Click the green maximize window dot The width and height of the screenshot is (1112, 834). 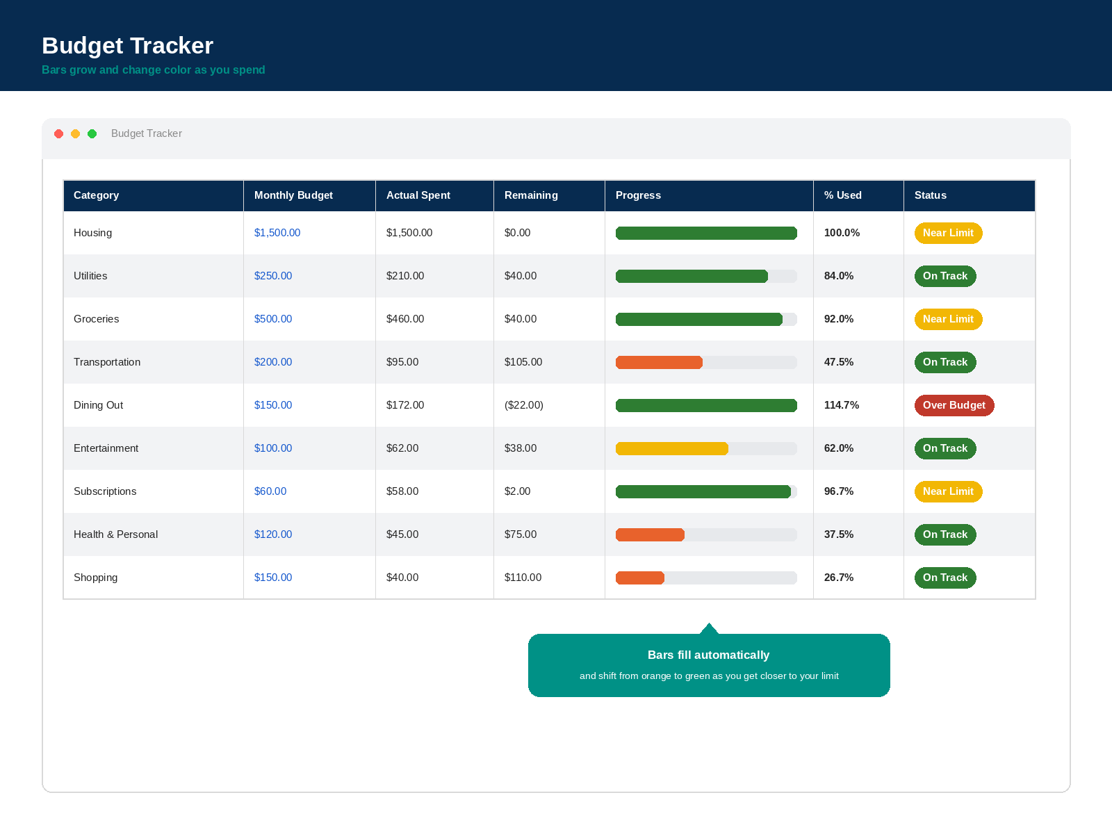(x=92, y=133)
